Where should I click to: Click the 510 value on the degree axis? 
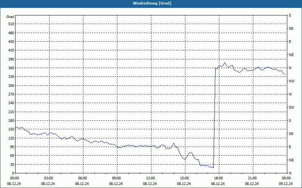point(11,24)
